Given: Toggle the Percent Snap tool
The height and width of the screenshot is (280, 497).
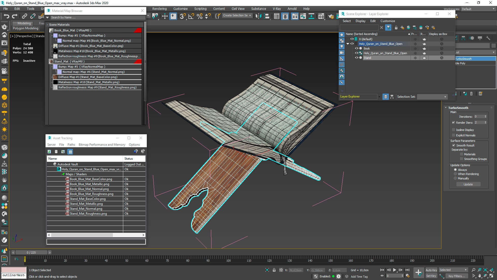Looking at the screenshot, I should (200, 16).
